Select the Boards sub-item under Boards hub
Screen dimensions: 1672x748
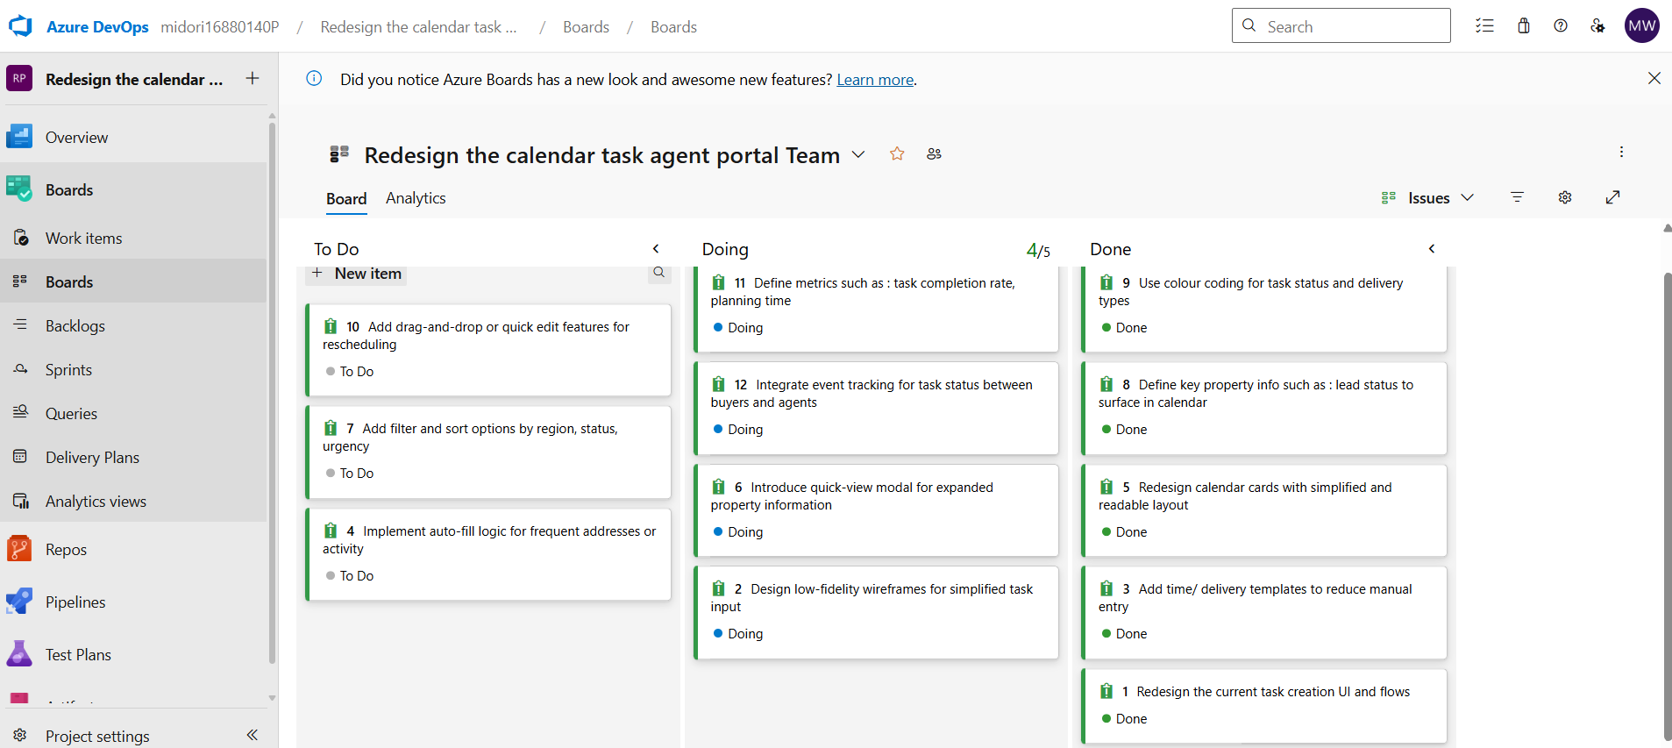tap(133, 282)
